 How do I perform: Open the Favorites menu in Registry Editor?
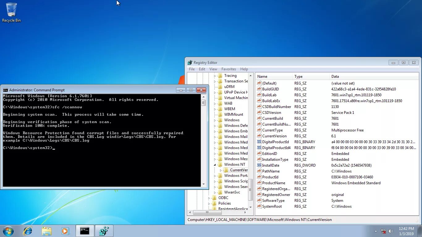coord(229,69)
